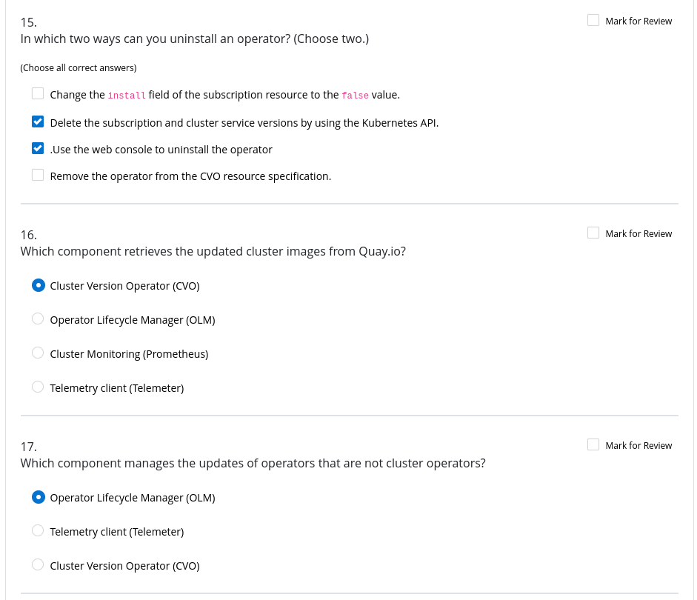Select "Cluster Version Operator (CVO)" in question 17
This screenshot has width=697, height=600.
[38, 564]
